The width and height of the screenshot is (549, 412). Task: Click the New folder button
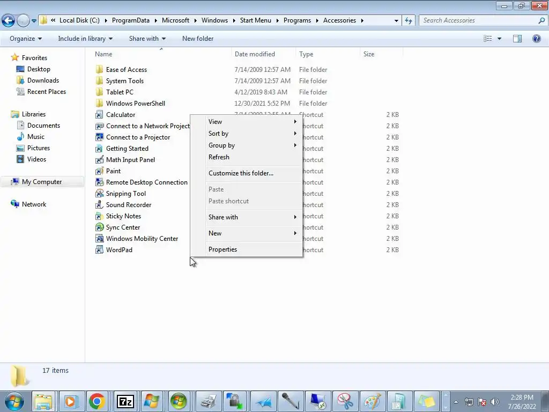click(x=198, y=39)
